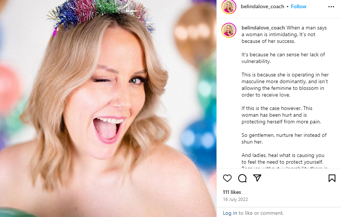Click the Log in link

[x=230, y=213]
